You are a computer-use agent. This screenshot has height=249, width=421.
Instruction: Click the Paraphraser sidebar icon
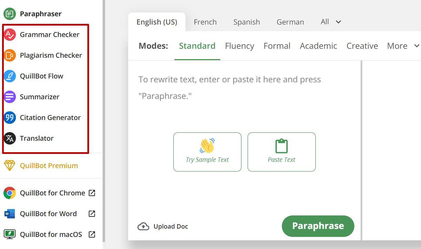click(x=10, y=14)
